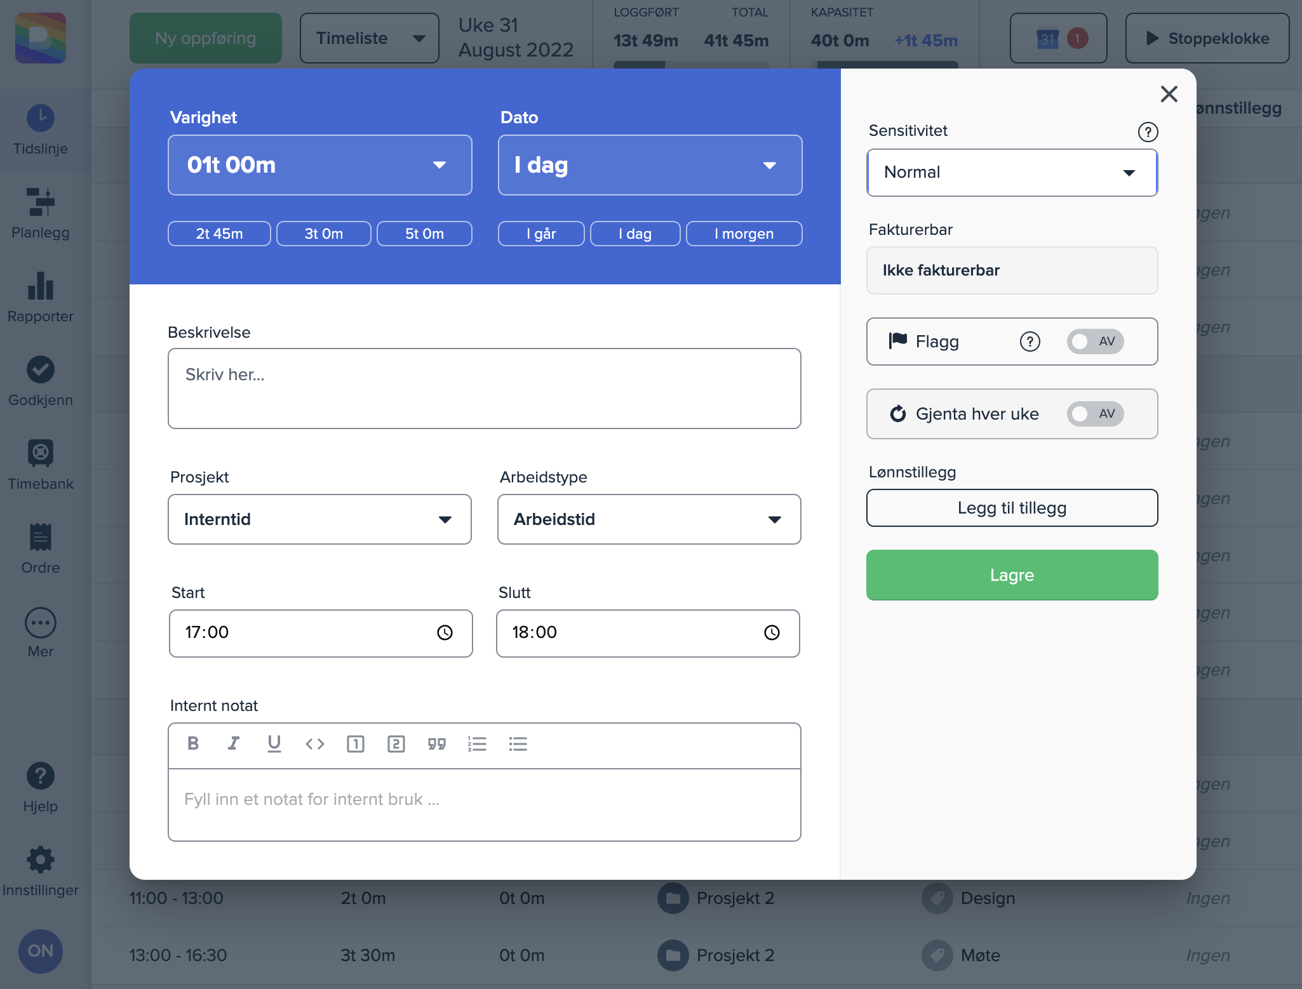Click the clock icon in Start field

click(445, 632)
